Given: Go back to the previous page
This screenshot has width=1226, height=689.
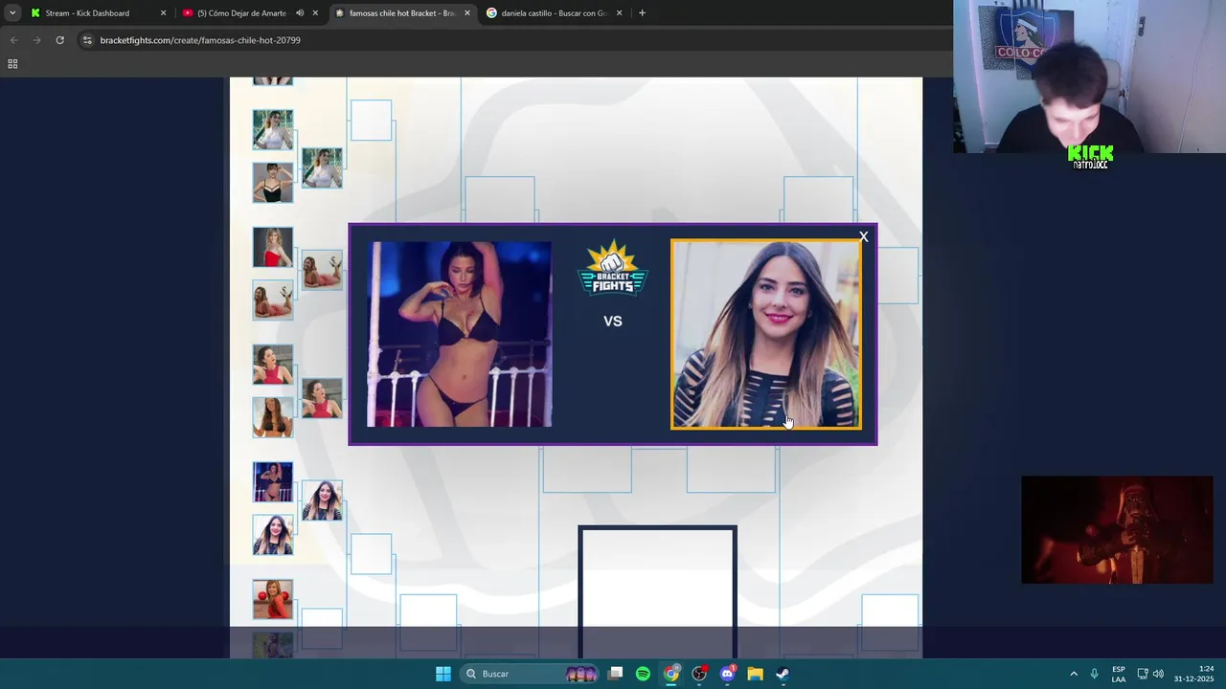Looking at the screenshot, I should pyautogui.click(x=13, y=40).
